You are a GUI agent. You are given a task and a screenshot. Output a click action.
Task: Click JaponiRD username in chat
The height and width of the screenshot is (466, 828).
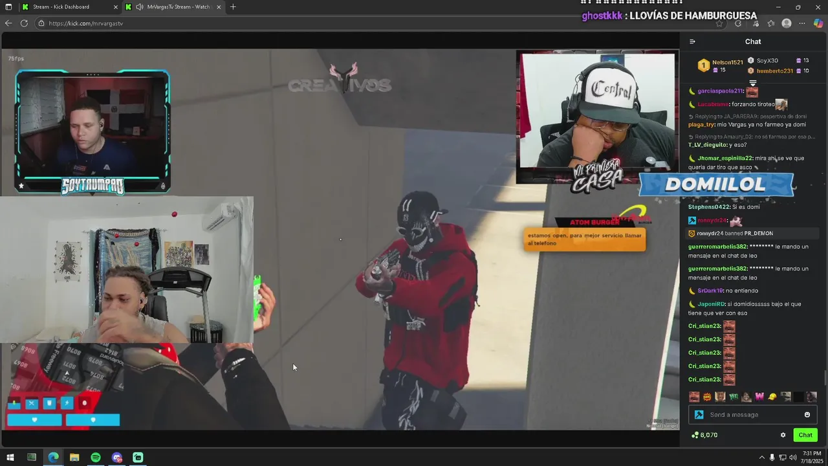pos(711,304)
